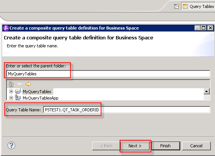215x156 pixels.
Task: Open the Query Tables perspective tab
Action: point(198,6)
